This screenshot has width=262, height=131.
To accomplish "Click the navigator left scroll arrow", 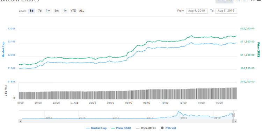I will (x=20, y=121).
